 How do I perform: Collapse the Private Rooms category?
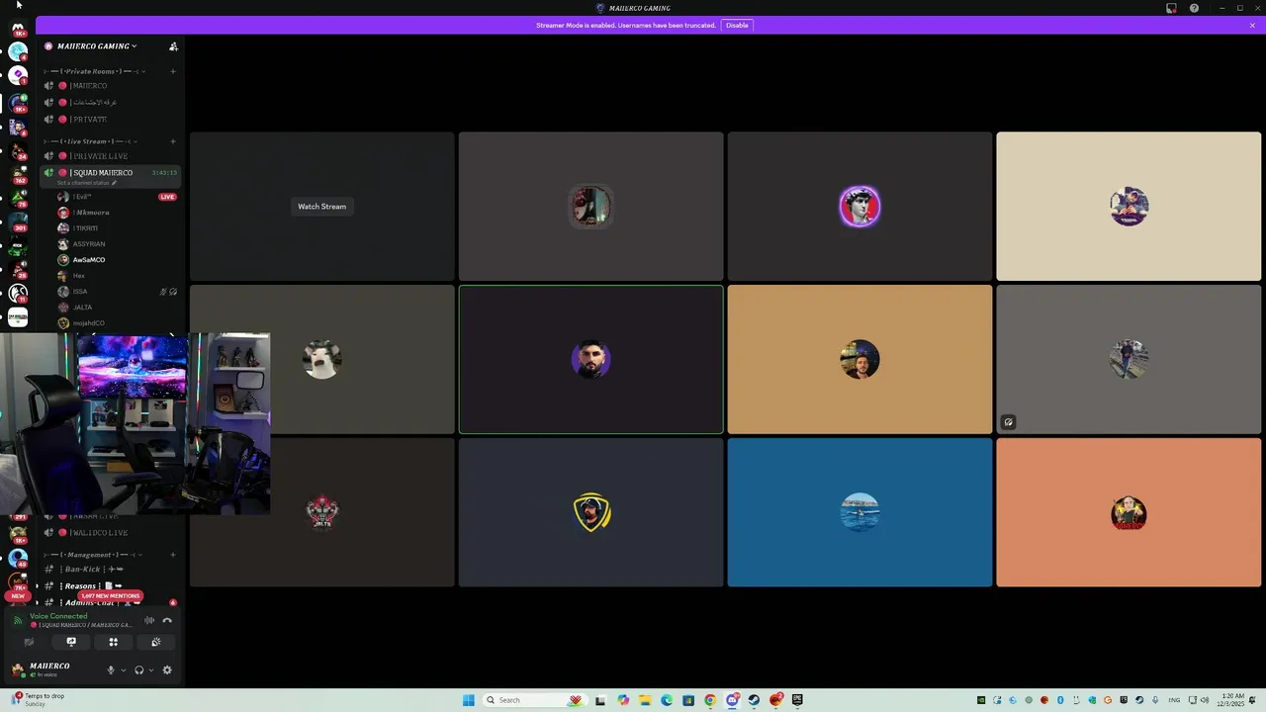[x=96, y=71]
